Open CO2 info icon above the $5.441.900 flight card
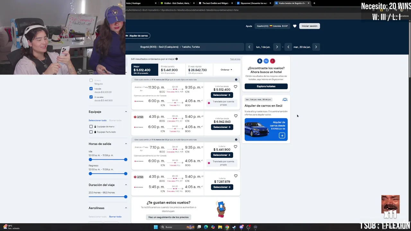411x231 pixels. pos(236,140)
